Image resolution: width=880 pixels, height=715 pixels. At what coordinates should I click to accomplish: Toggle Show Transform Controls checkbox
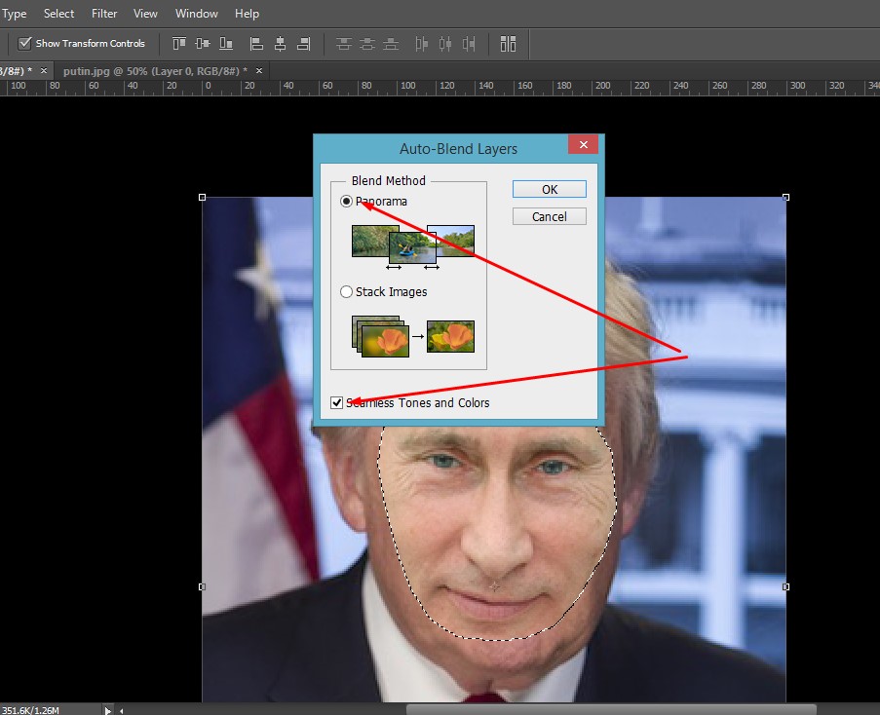[x=25, y=43]
